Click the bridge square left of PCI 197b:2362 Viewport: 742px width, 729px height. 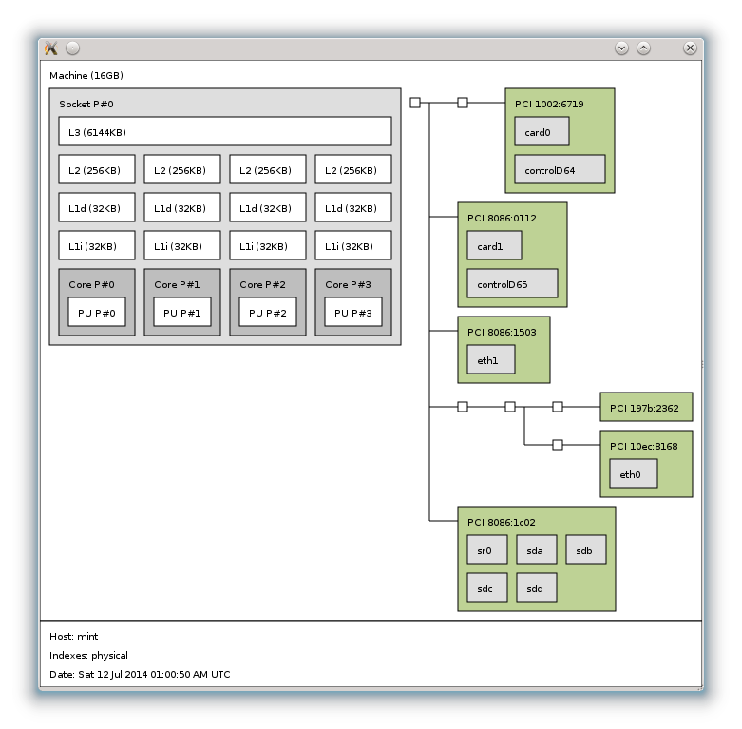558,407
